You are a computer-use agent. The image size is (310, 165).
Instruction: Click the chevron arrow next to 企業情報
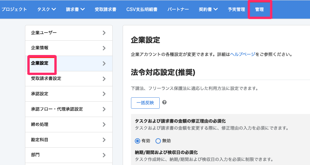pos(104,48)
